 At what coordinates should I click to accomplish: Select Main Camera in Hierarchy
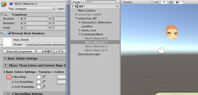[87, 10]
